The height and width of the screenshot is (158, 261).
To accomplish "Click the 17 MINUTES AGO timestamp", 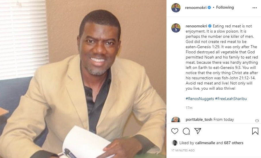I will click(183, 150).
